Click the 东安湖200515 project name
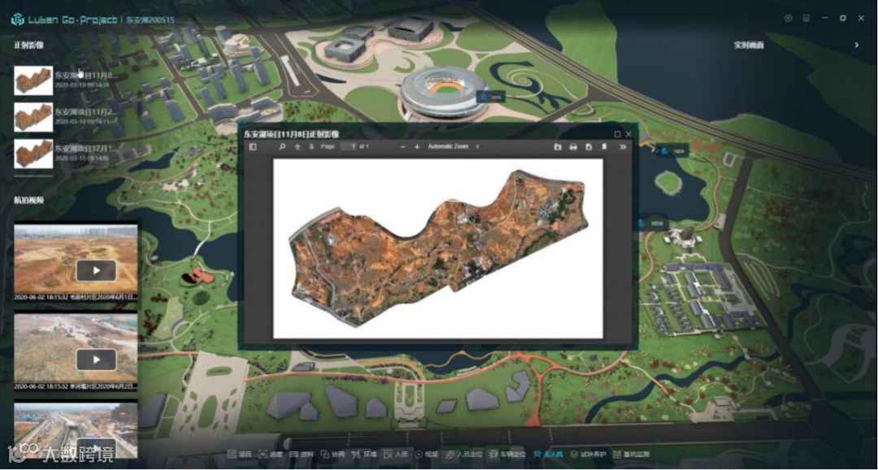This screenshot has width=878, height=470. tap(150, 20)
